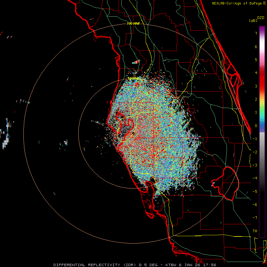Click the -2 value on color scale

pos(255,152)
